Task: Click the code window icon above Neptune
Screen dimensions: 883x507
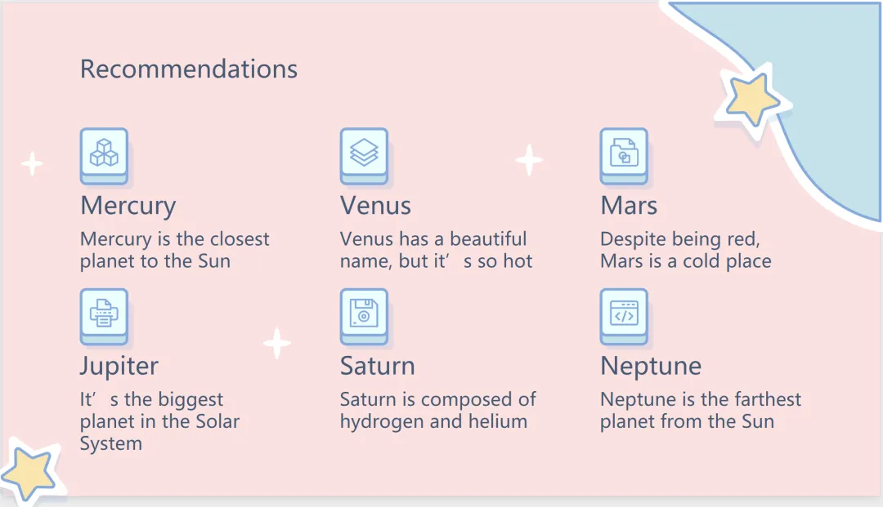Action: click(624, 313)
